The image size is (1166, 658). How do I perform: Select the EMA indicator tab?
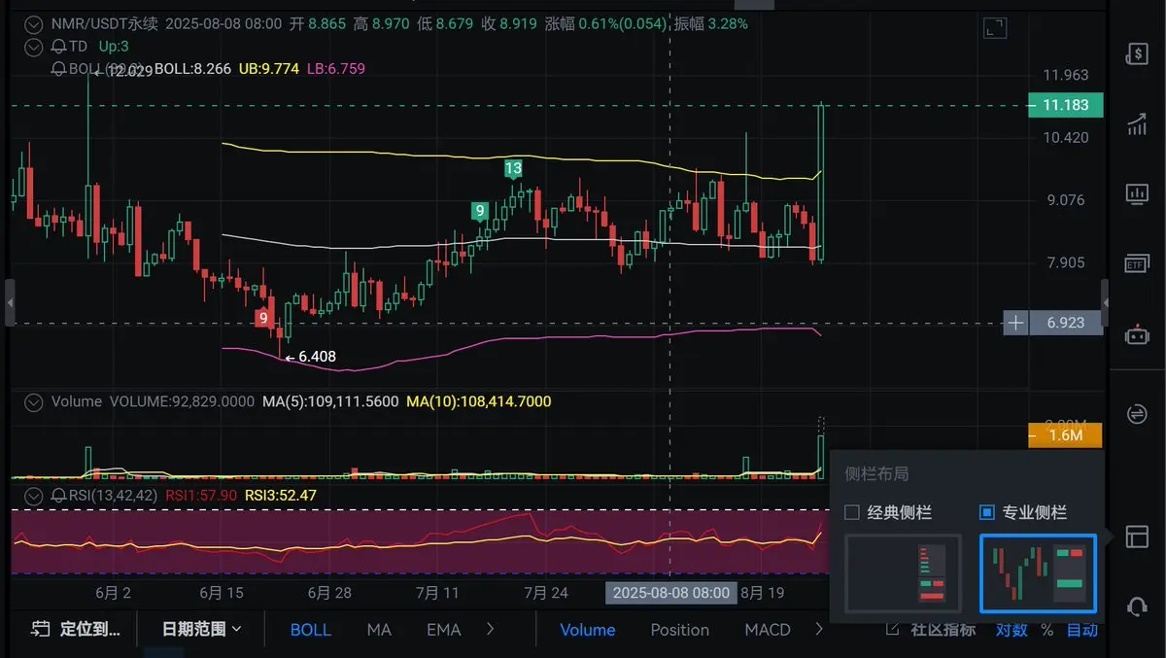pos(443,629)
